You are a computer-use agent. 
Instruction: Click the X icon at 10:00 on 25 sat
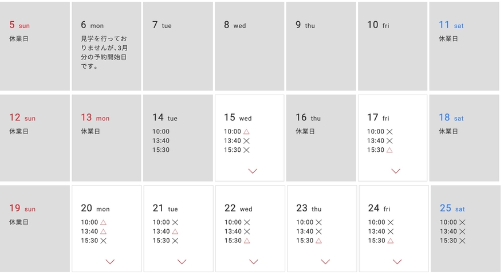coord(462,222)
